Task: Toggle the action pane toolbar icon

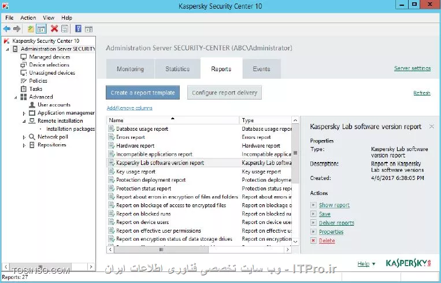Action: tap(88, 29)
